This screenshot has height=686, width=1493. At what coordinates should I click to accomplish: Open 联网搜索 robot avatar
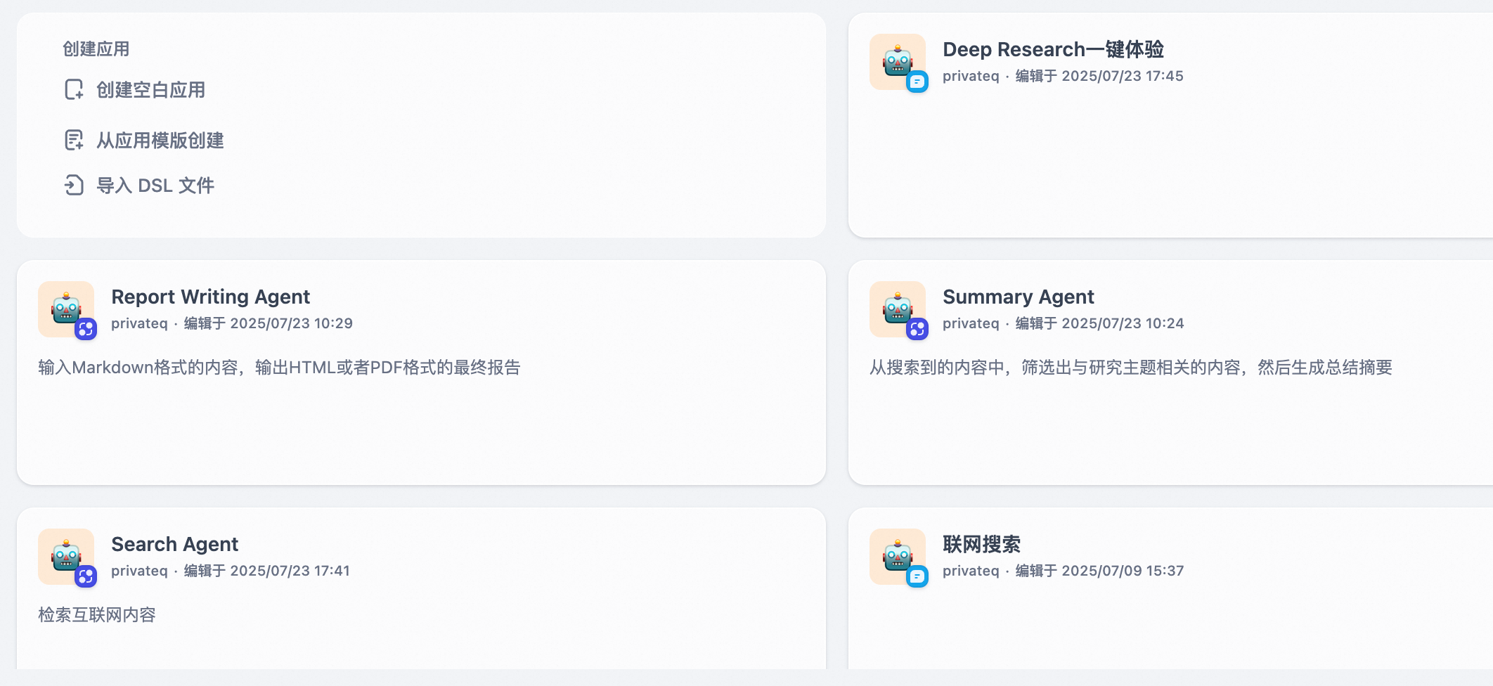(898, 557)
